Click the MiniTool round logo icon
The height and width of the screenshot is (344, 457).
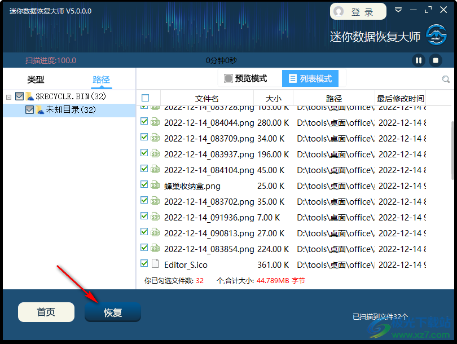point(436,35)
